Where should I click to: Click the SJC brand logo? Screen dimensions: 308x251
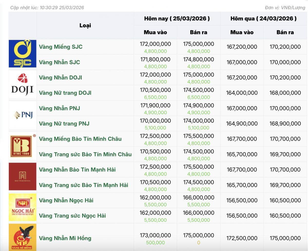click(23, 54)
